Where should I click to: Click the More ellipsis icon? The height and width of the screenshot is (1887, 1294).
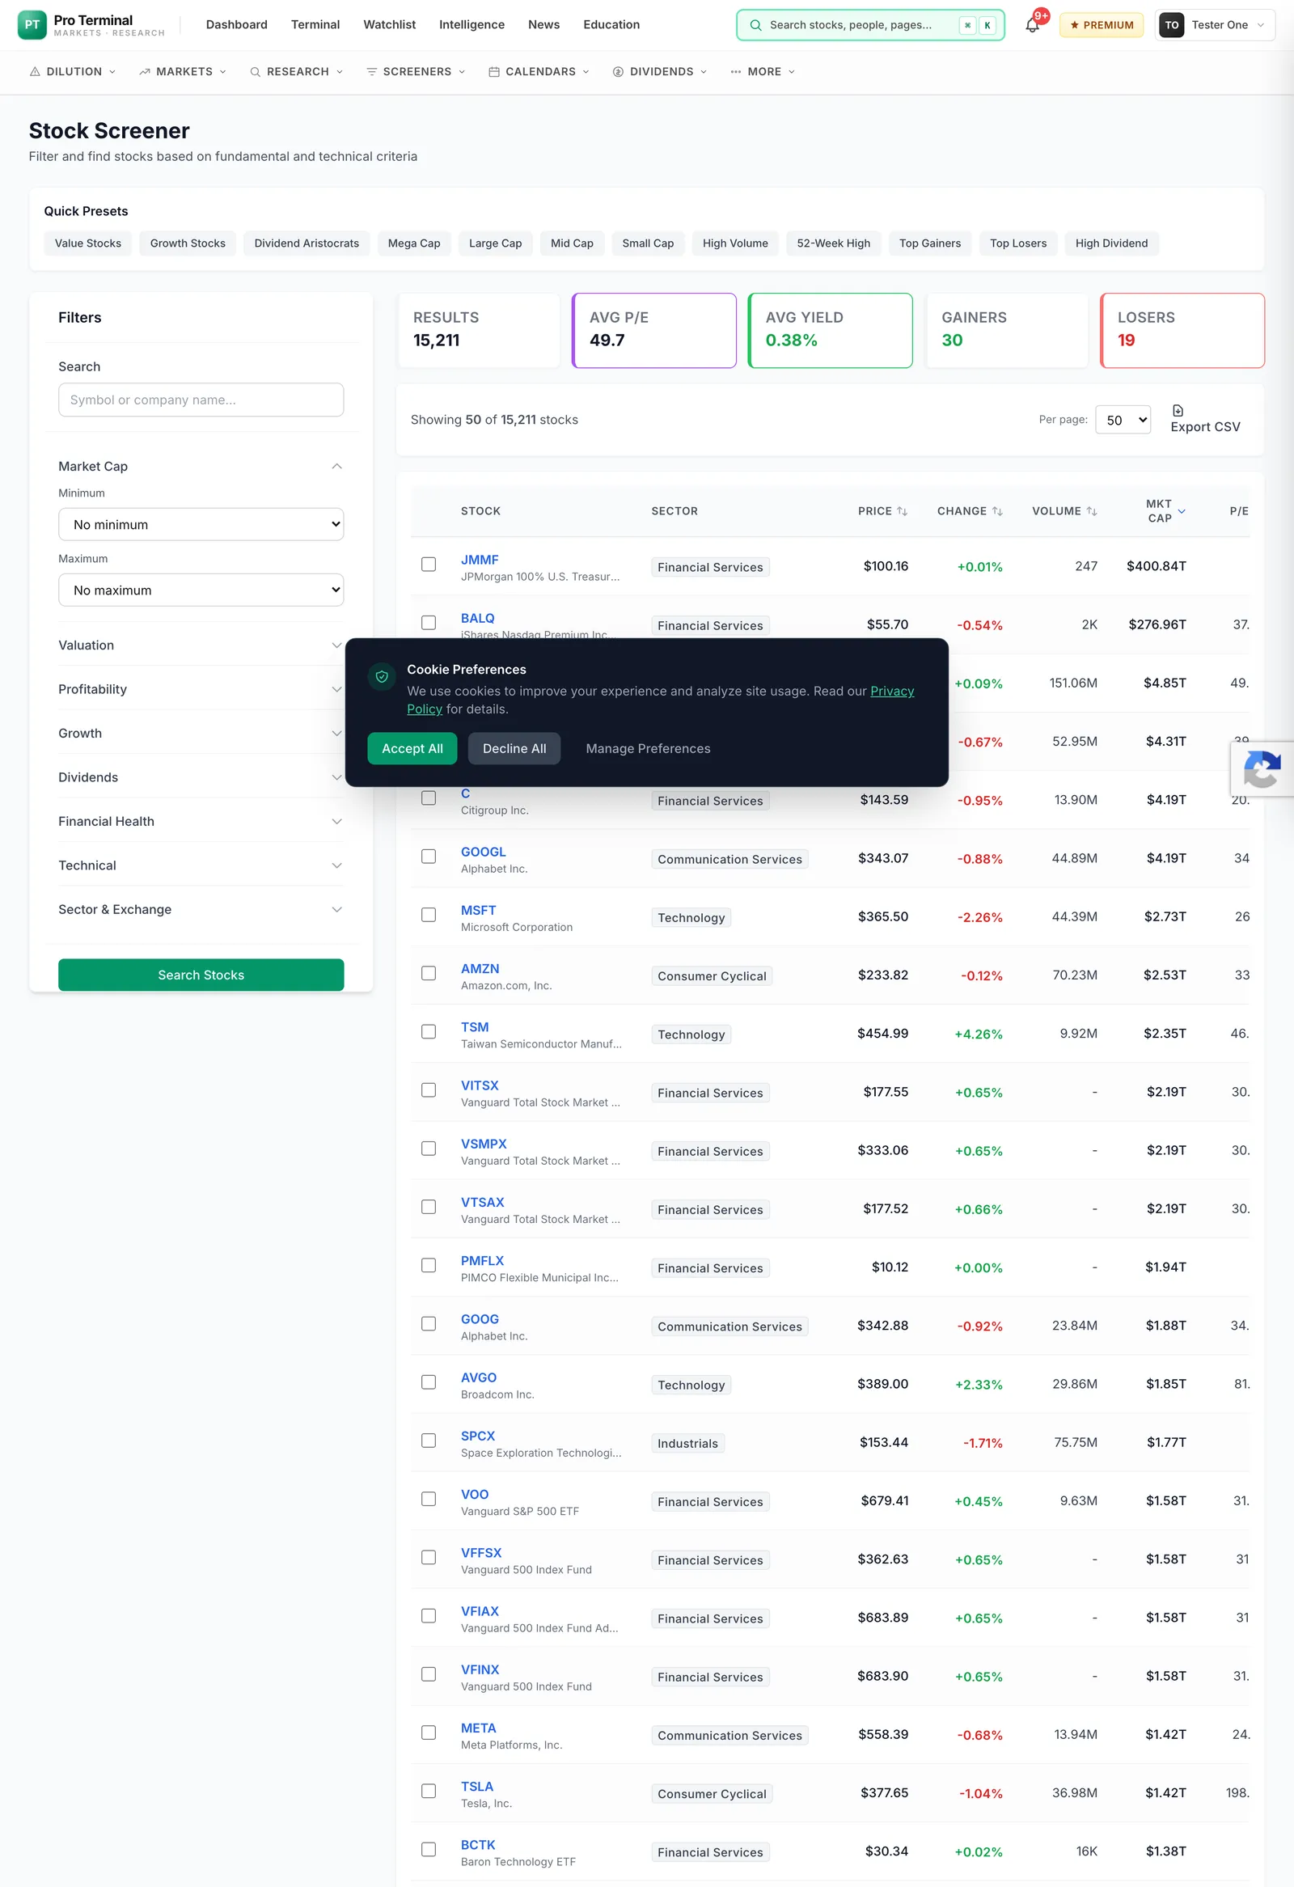pos(735,71)
